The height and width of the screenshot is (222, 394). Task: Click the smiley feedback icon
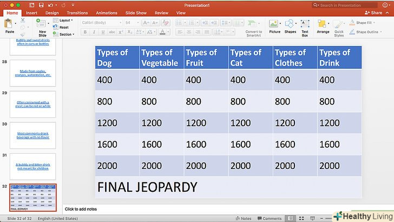[x=385, y=5]
